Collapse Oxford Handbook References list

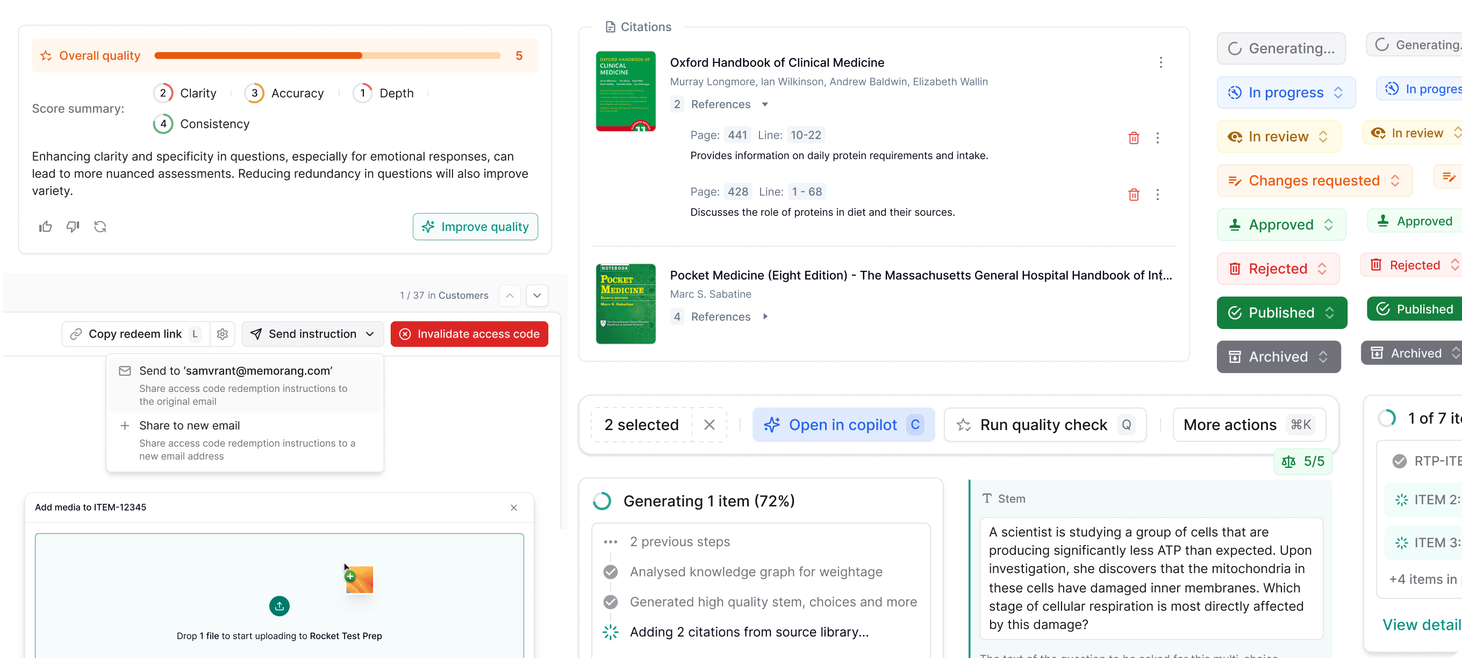[x=764, y=104]
